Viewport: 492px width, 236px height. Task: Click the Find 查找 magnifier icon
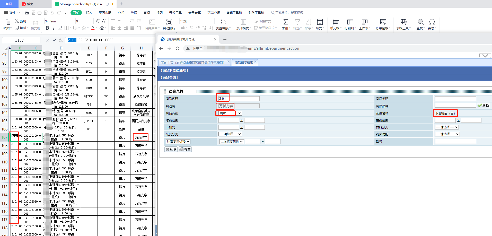(421, 22)
